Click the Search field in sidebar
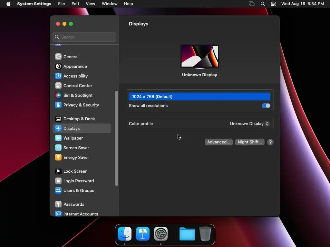This screenshot has width=330, height=247. coord(84,37)
